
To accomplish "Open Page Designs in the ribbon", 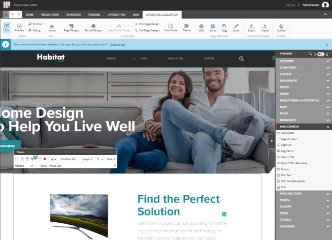I will coord(71,27).
